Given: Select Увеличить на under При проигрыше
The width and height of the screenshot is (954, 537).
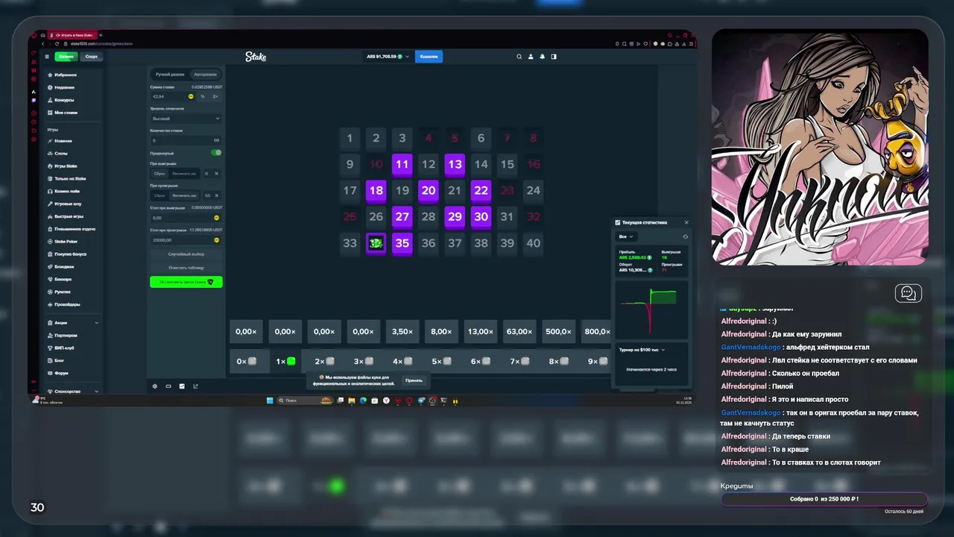Looking at the screenshot, I should [183, 195].
